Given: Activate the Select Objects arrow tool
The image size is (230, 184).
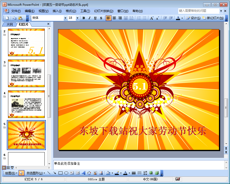Looking at the screenshot, I should 21,173.
